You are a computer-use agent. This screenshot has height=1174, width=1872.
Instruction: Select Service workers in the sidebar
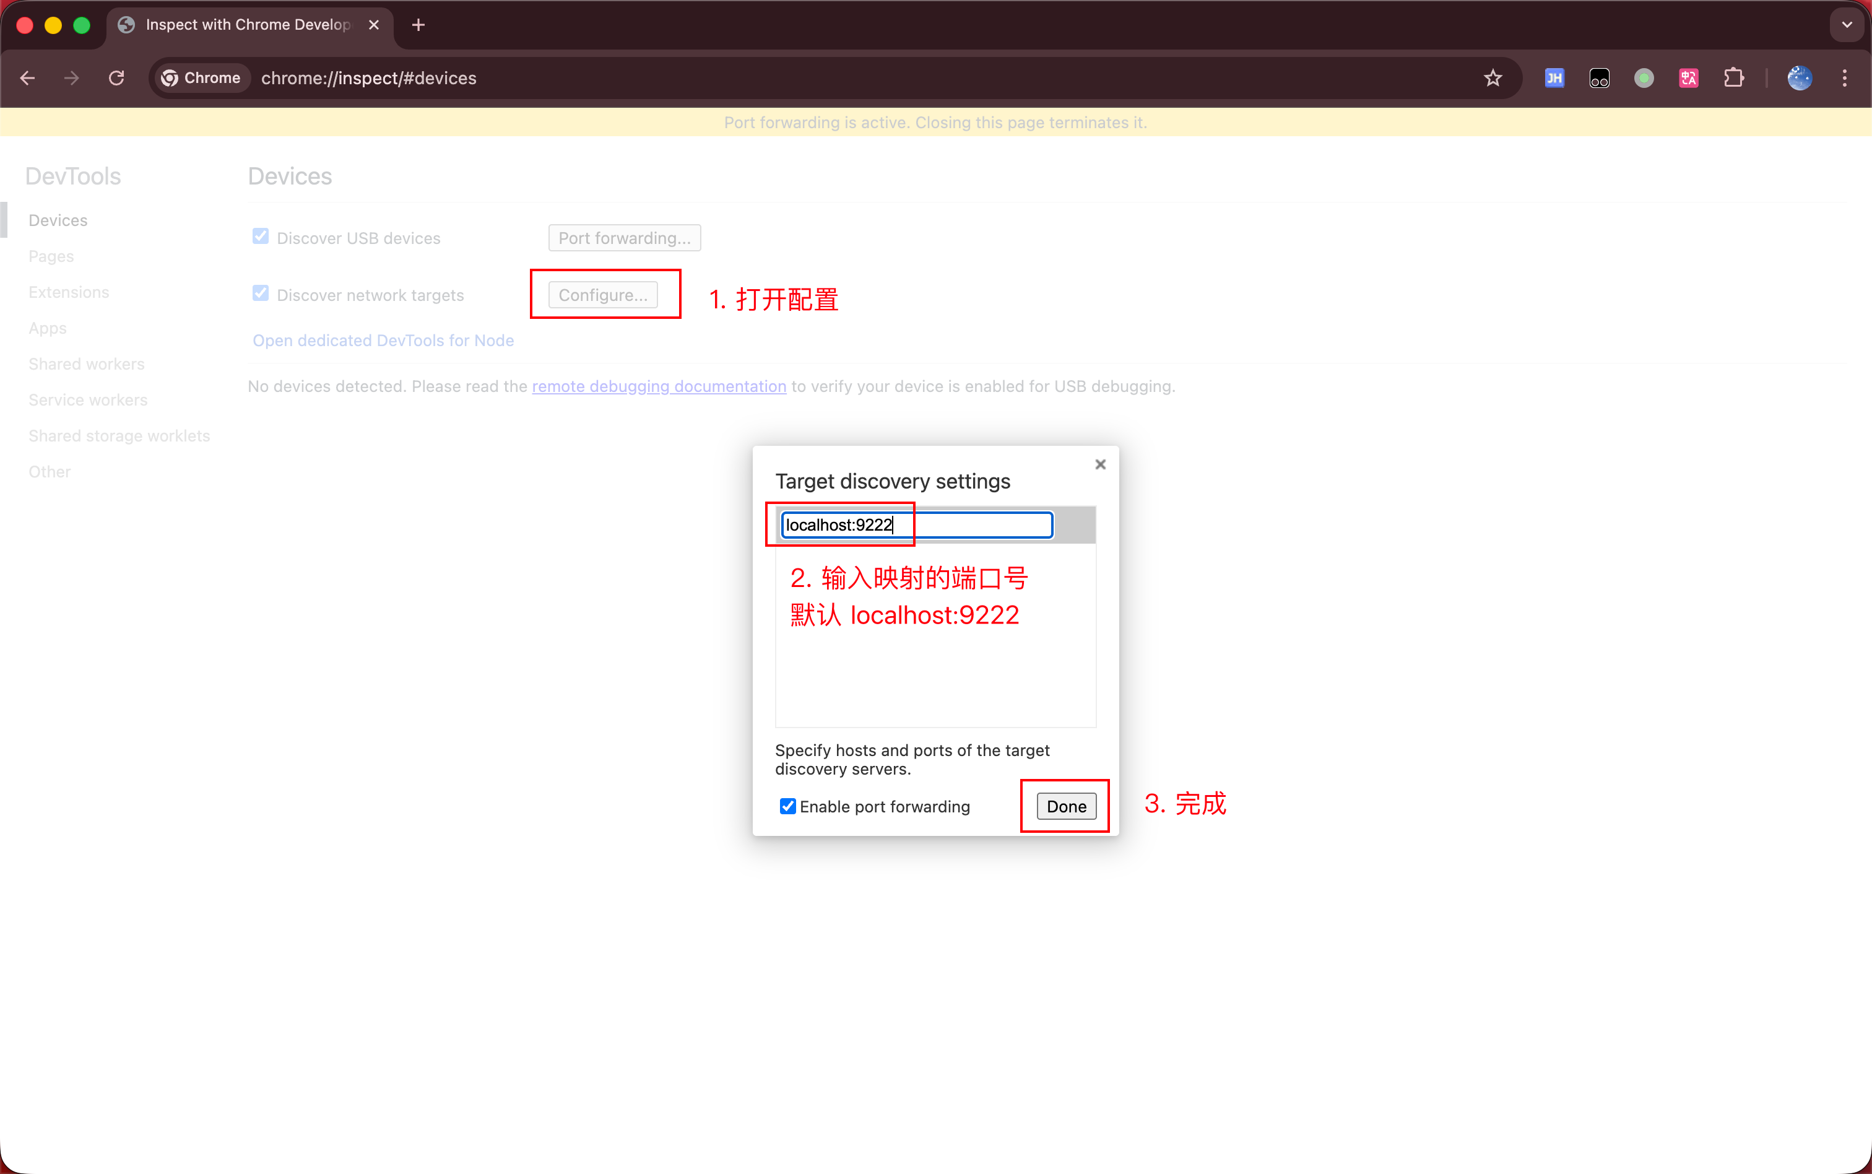point(88,400)
